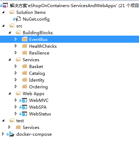Image resolution: width=139 pixels, height=150 pixels.
Task: Click the Ordering folder icon
Action: click(24, 87)
